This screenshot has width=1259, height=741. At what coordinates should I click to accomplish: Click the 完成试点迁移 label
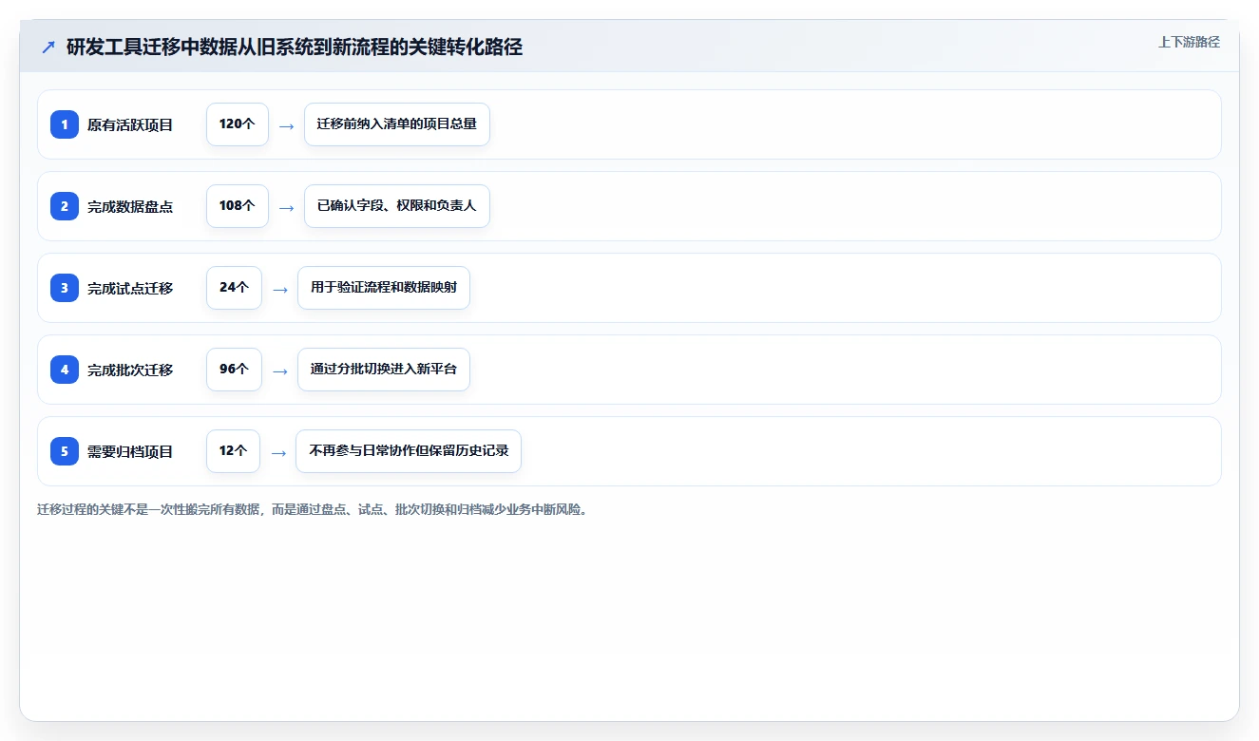[x=130, y=288]
